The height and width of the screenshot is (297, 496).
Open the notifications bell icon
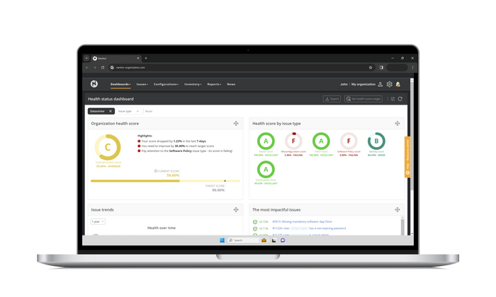click(x=398, y=84)
